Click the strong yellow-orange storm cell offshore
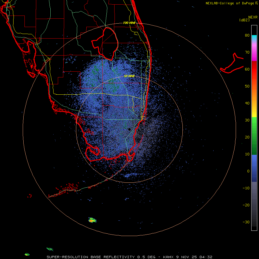 (92, 220)
